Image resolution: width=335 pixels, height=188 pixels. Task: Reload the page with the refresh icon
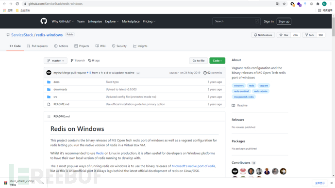pyautogui.click(x=17, y=4)
